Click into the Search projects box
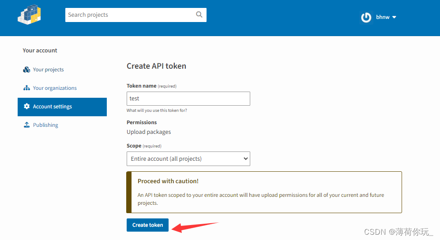Viewport: 440px width, 240px height. point(130,15)
